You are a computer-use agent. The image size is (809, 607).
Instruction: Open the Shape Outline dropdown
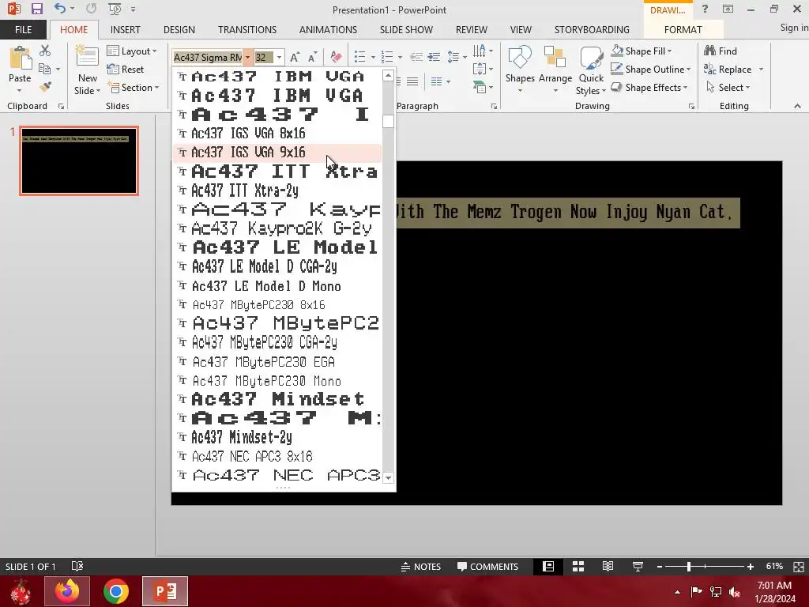coord(651,69)
